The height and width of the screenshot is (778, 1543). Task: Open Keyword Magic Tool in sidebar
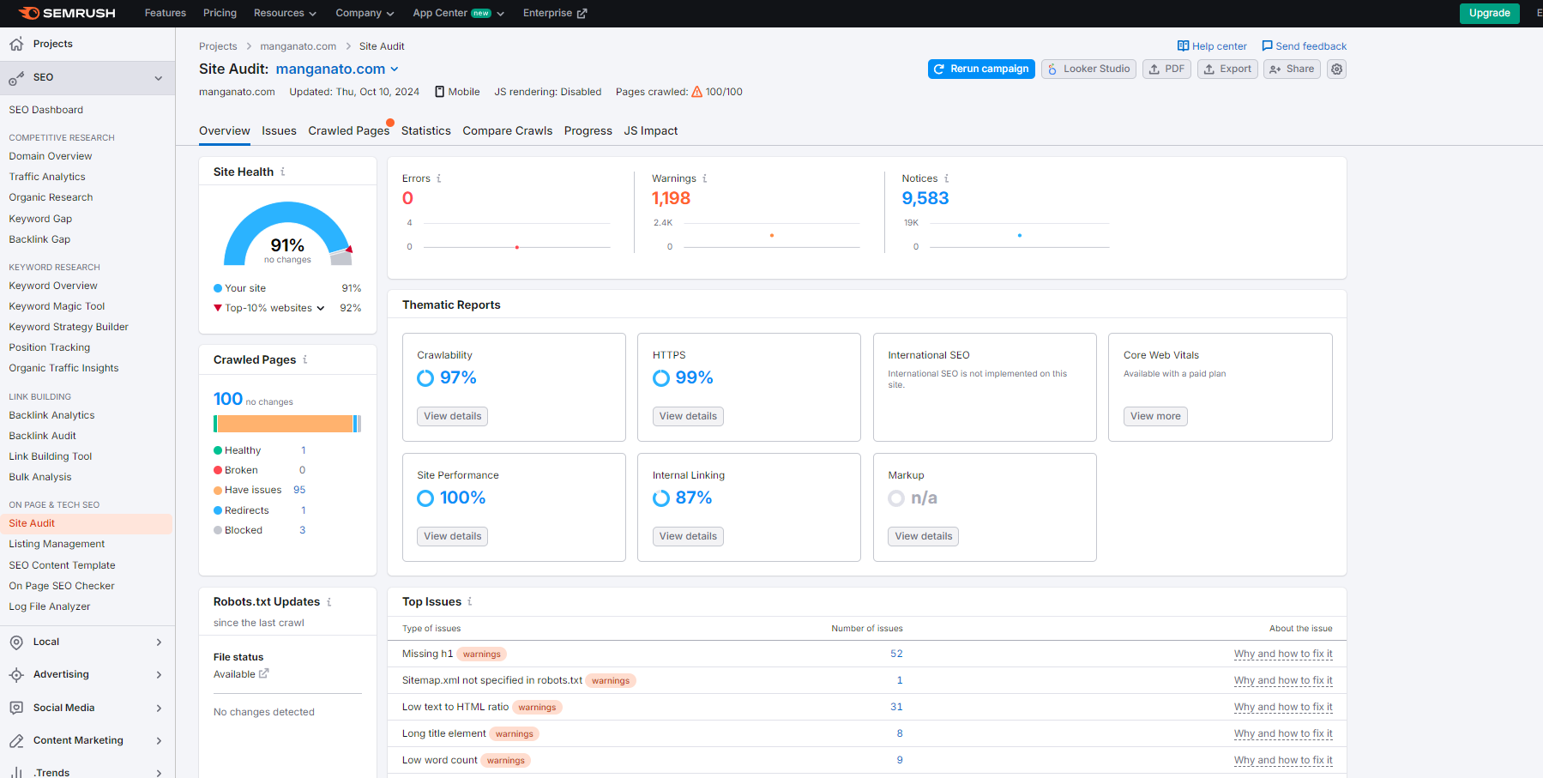(57, 306)
